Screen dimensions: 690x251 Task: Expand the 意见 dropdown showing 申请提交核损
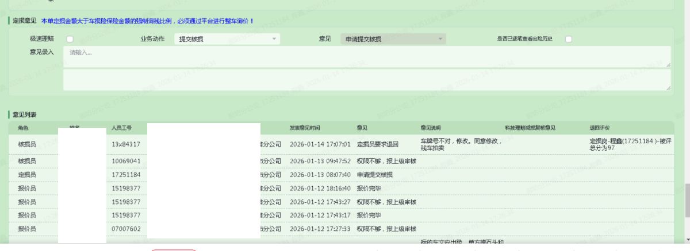393,39
